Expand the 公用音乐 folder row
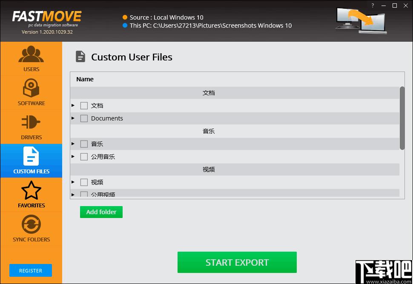Screen dimensions: 413x284 (73, 157)
